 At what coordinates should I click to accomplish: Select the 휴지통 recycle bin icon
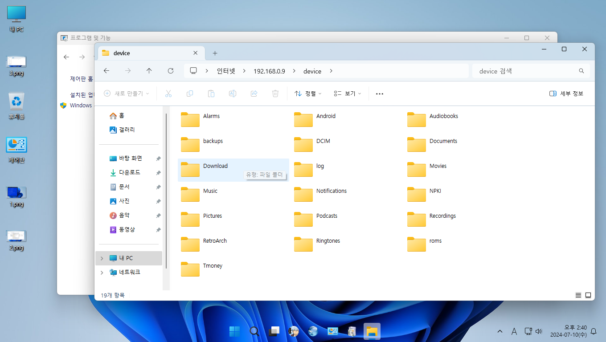(x=16, y=106)
